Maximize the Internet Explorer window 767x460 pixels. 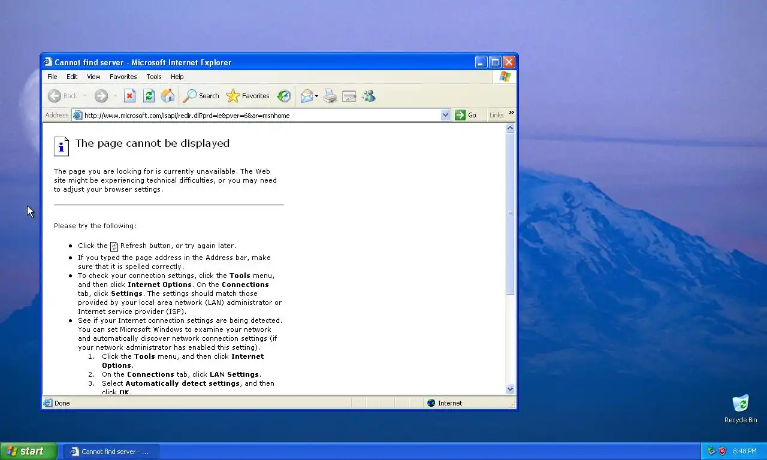click(x=495, y=62)
